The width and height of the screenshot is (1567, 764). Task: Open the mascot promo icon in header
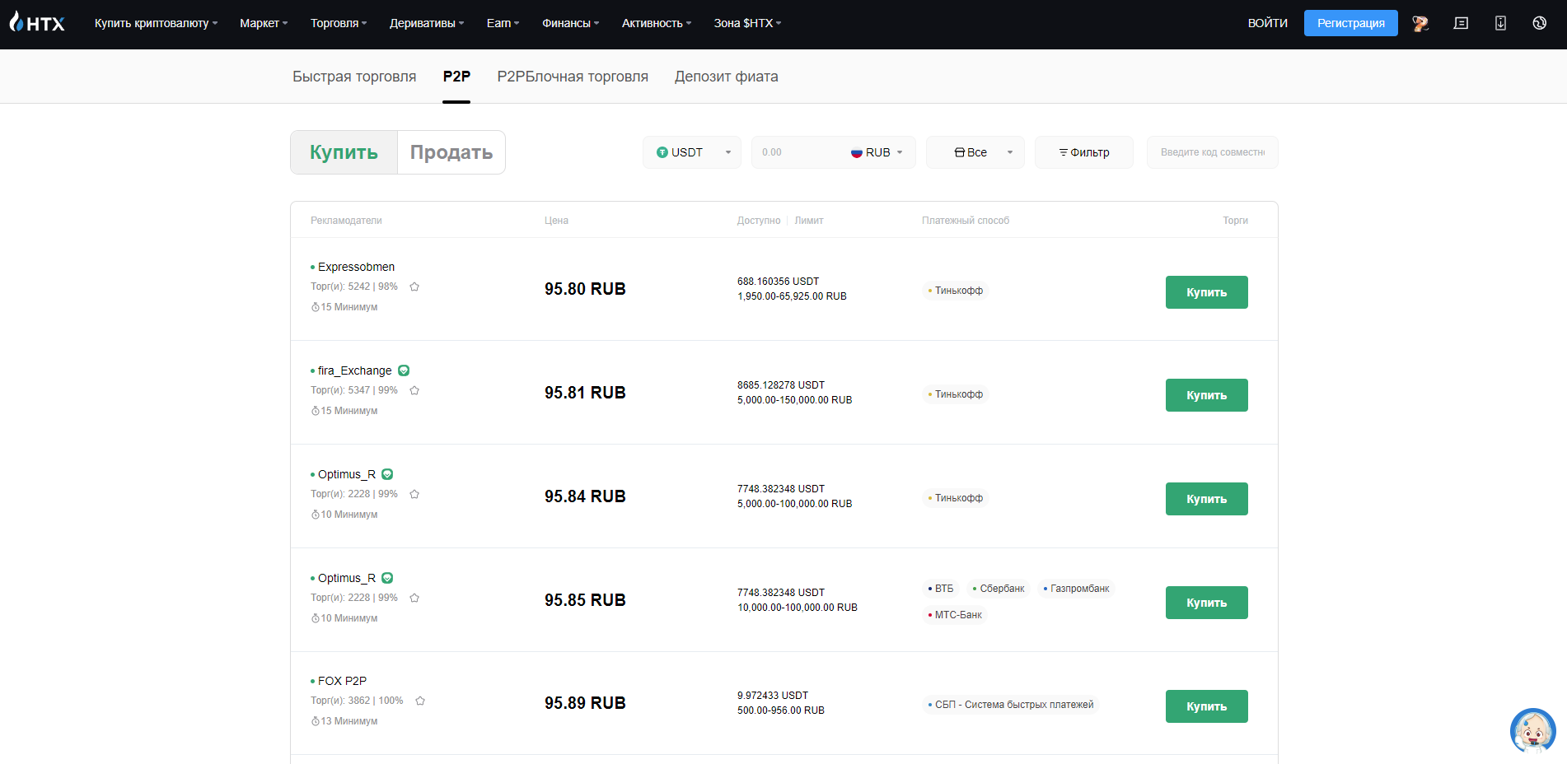tap(1420, 23)
